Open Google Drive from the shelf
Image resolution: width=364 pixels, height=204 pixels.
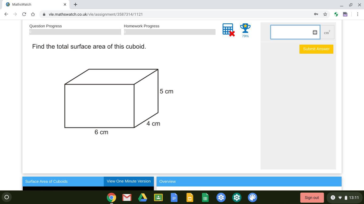click(x=143, y=197)
